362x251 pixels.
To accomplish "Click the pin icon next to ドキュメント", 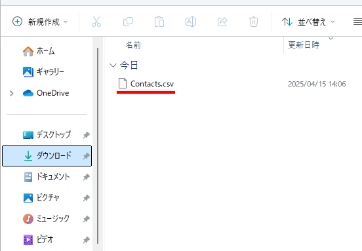I will 87,177.
